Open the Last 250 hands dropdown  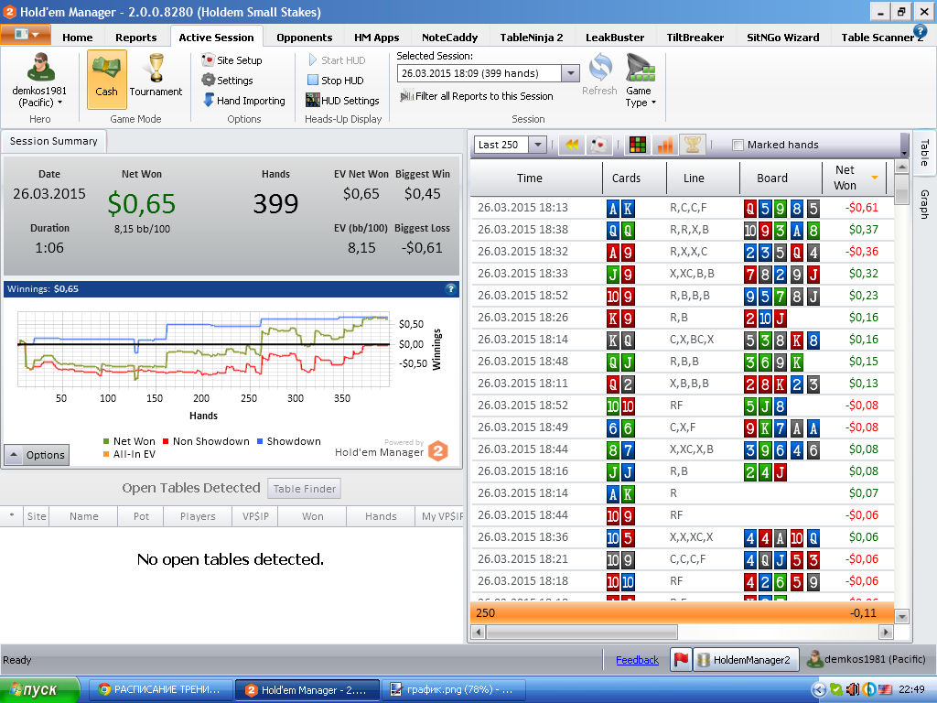(537, 145)
